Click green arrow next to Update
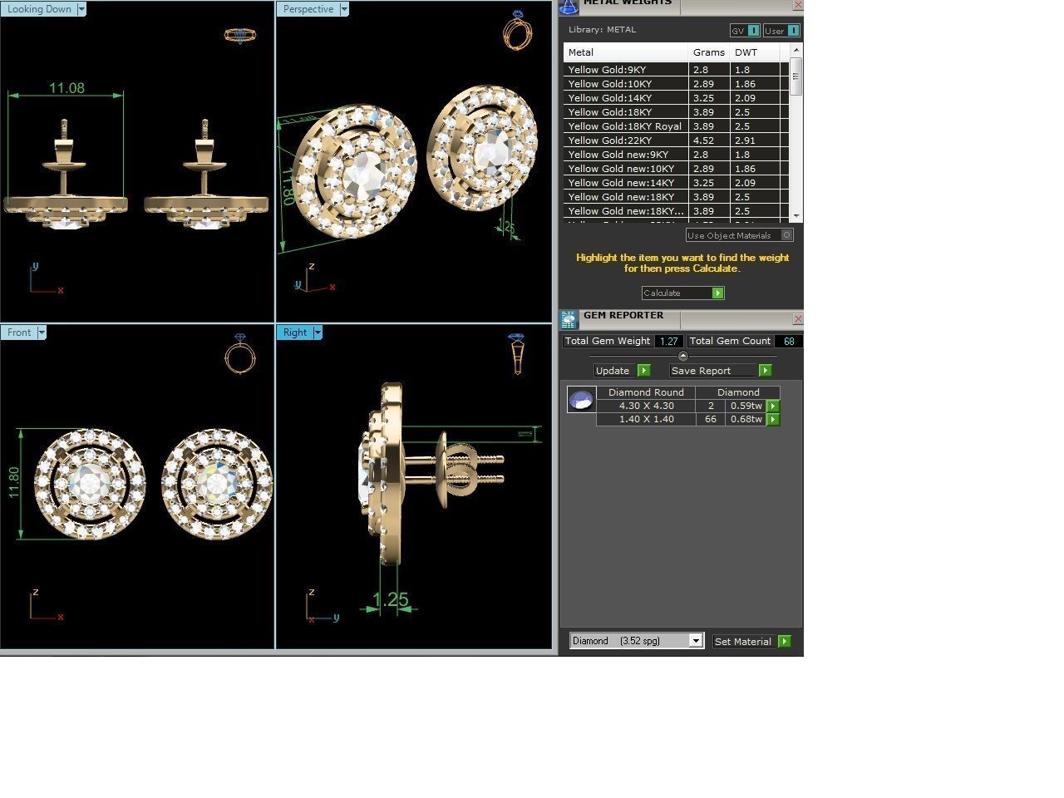The height and width of the screenshot is (798, 1064). pos(644,371)
